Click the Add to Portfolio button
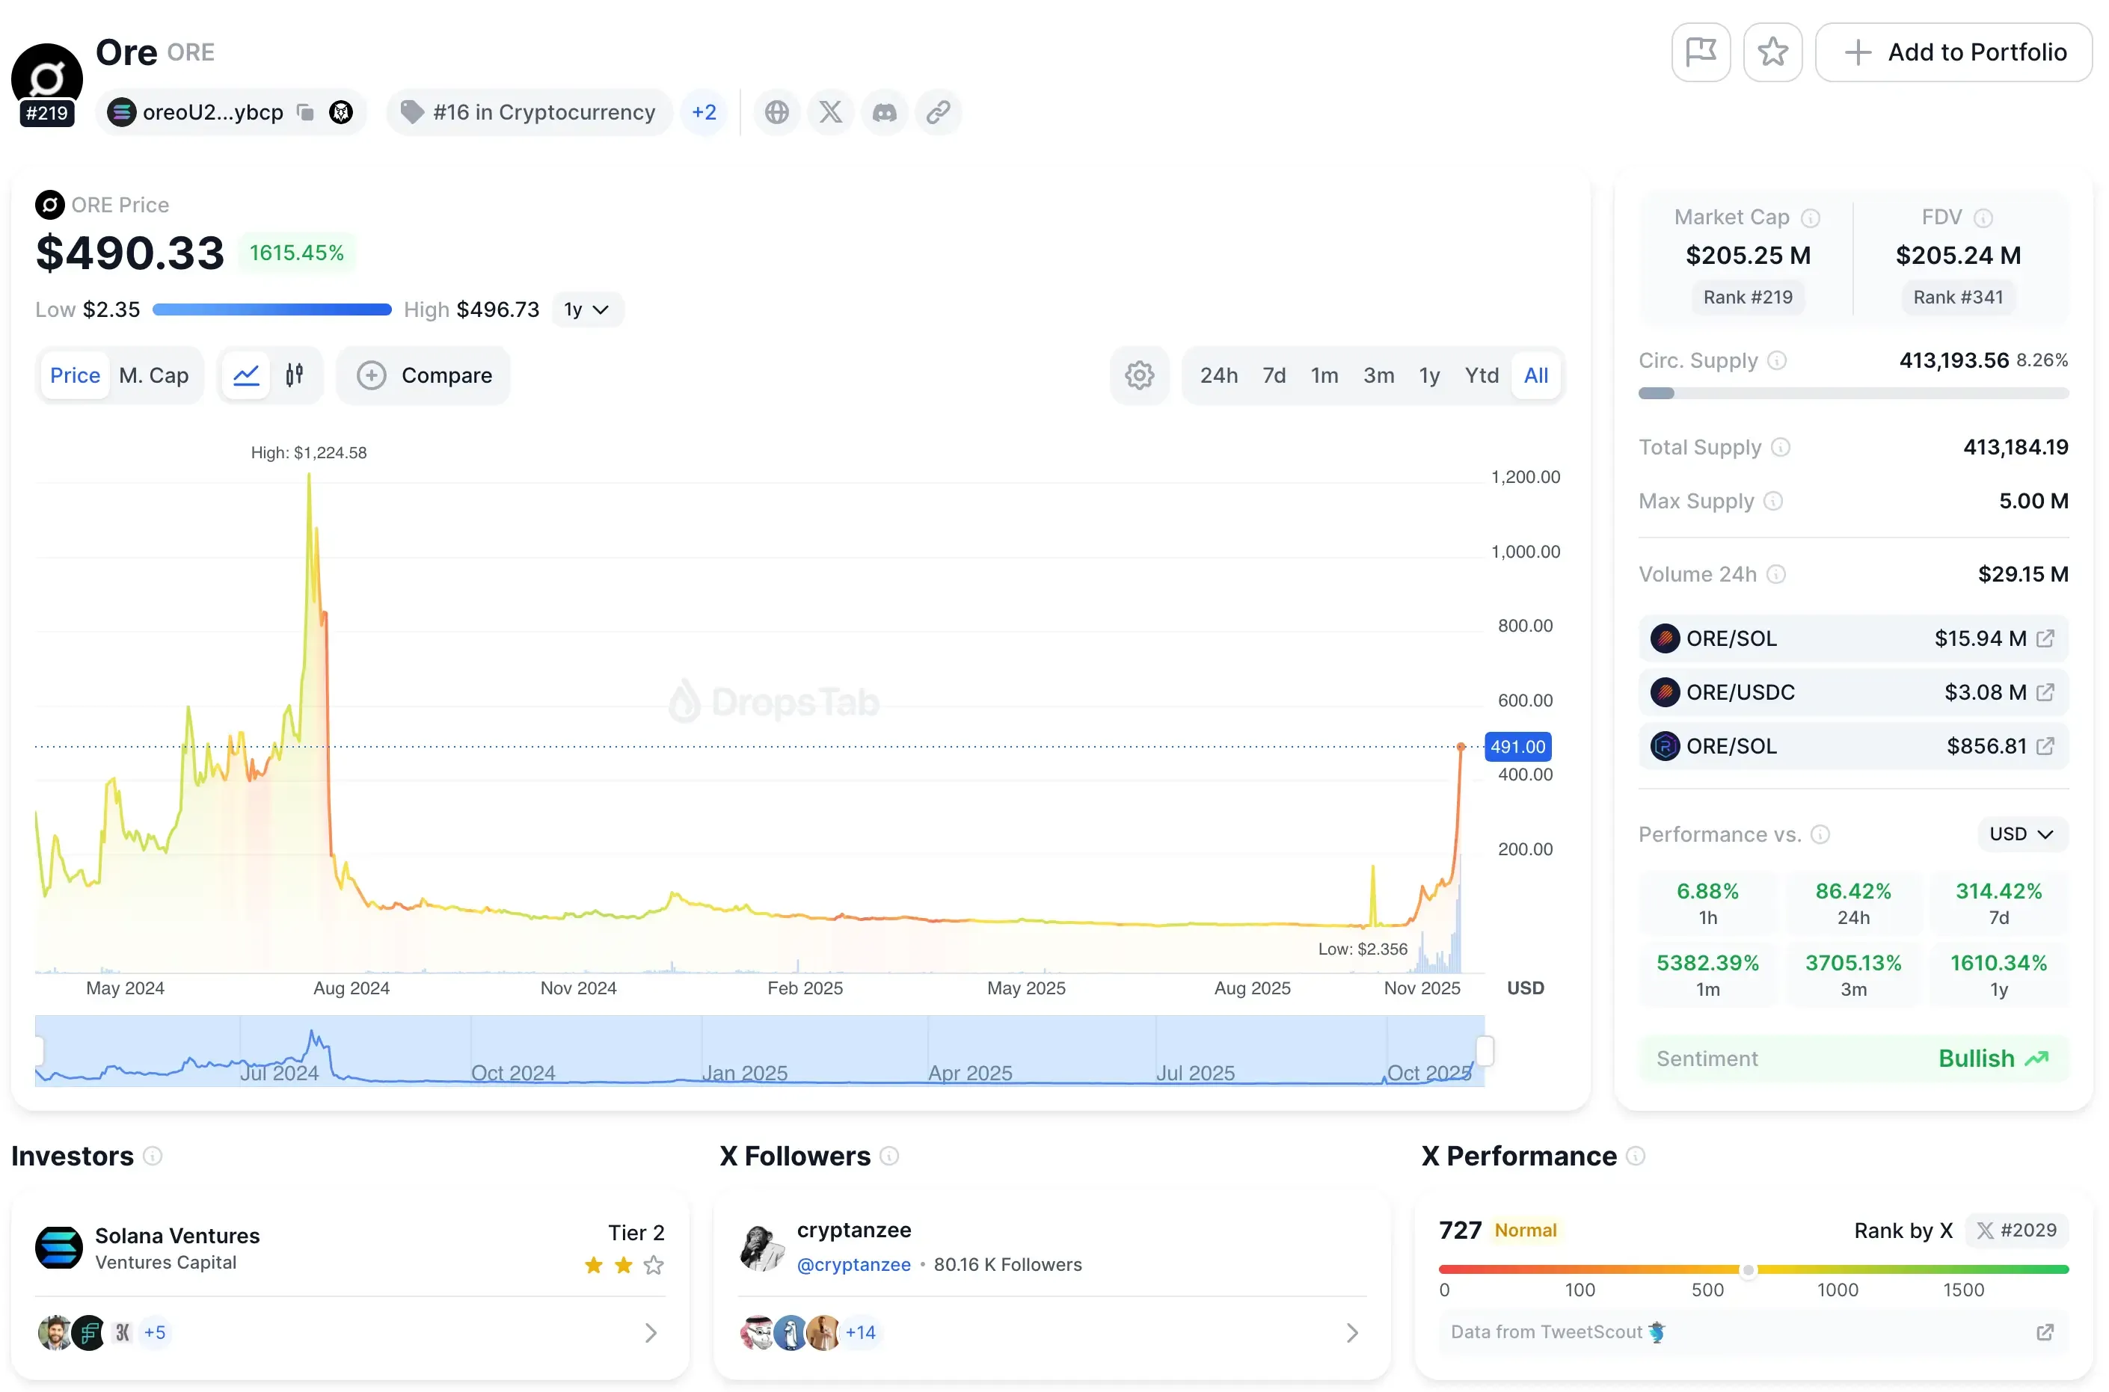Viewport: 2109px width, 1392px height. [x=1953, y=52]
